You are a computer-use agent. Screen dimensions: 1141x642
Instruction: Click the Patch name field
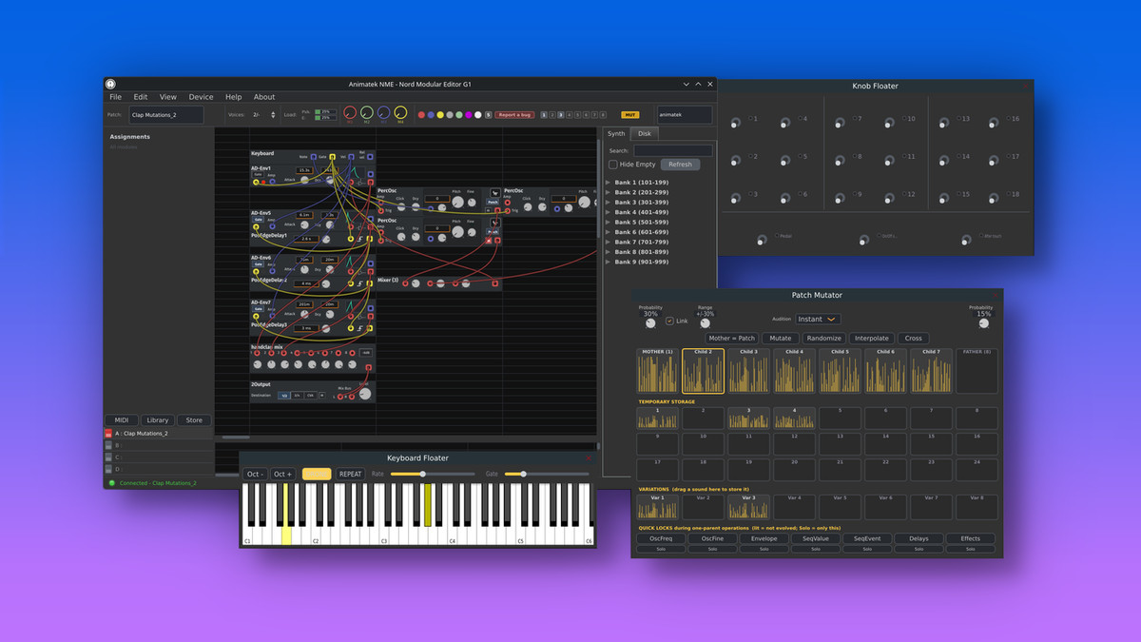[x=166, y=115]
